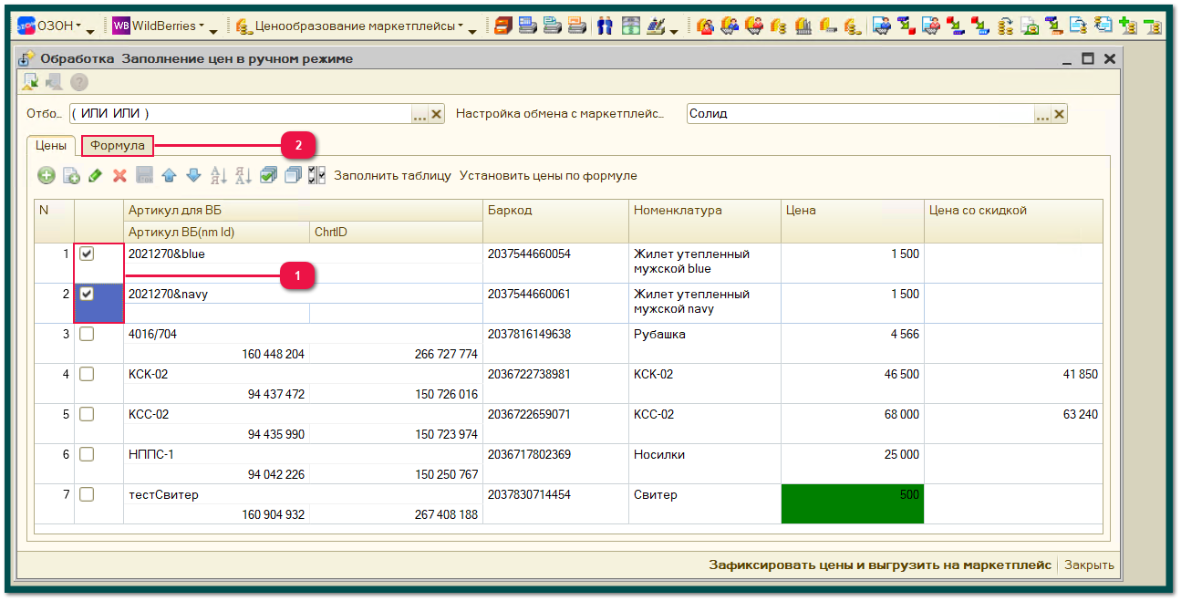Click the coins icon beside Ценообразование маркетплейсы

[244, 26]
